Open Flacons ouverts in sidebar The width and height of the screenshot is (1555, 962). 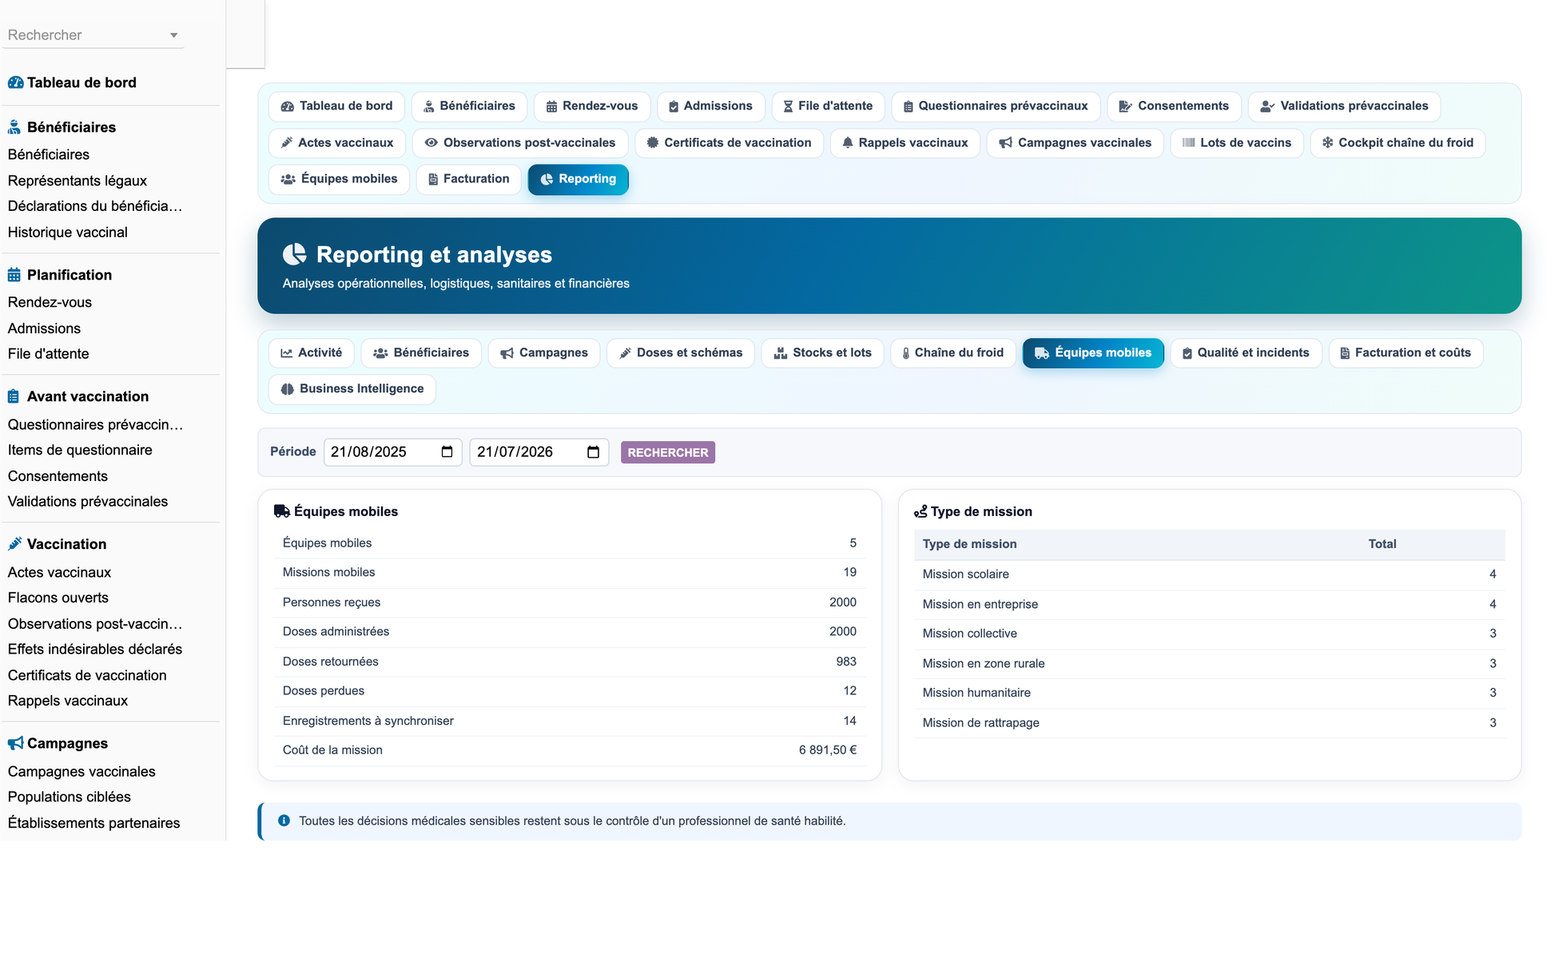[x=58, y=598]
